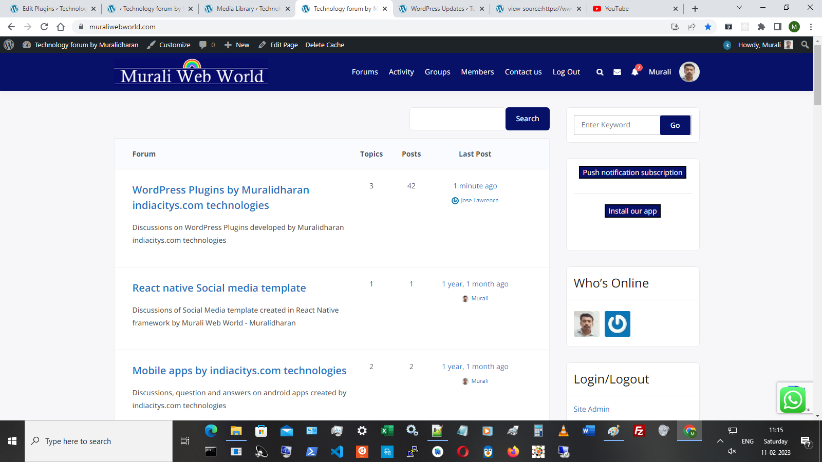Switch to the Edit Plugins tab
This screenshot has height=462, width=822.
(x=53, y=9)
